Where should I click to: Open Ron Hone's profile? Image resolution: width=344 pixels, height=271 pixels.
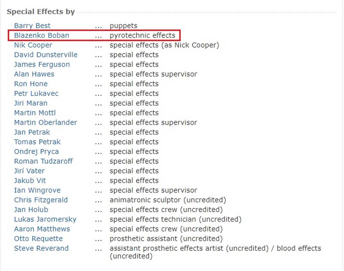[x=31, y=84]
